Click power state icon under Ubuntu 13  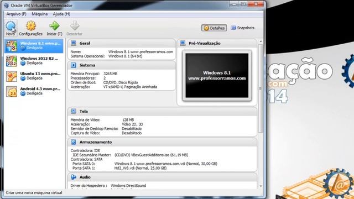23,78
